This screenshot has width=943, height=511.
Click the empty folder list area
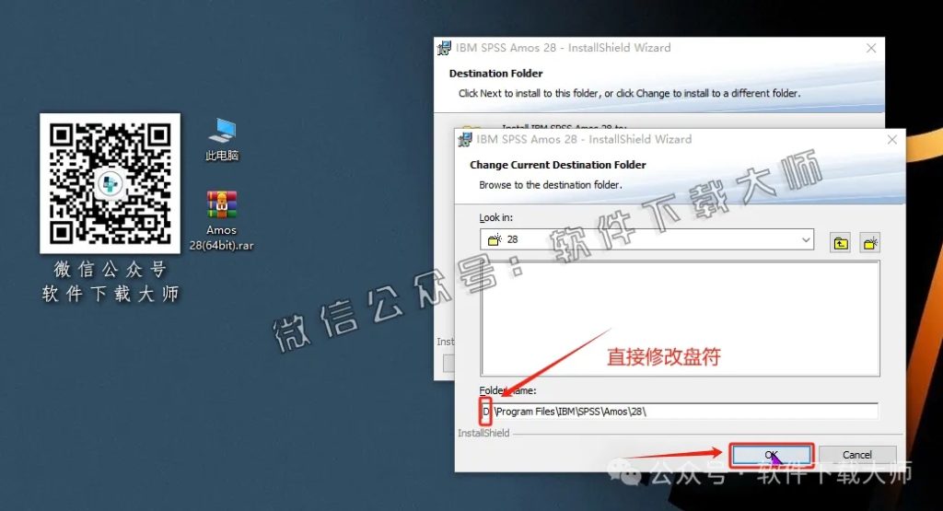(680, 318)
